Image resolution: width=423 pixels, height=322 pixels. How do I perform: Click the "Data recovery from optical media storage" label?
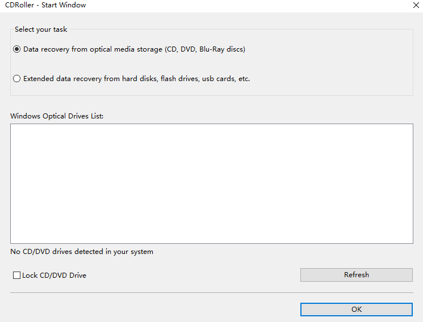(x=93, y=49)
